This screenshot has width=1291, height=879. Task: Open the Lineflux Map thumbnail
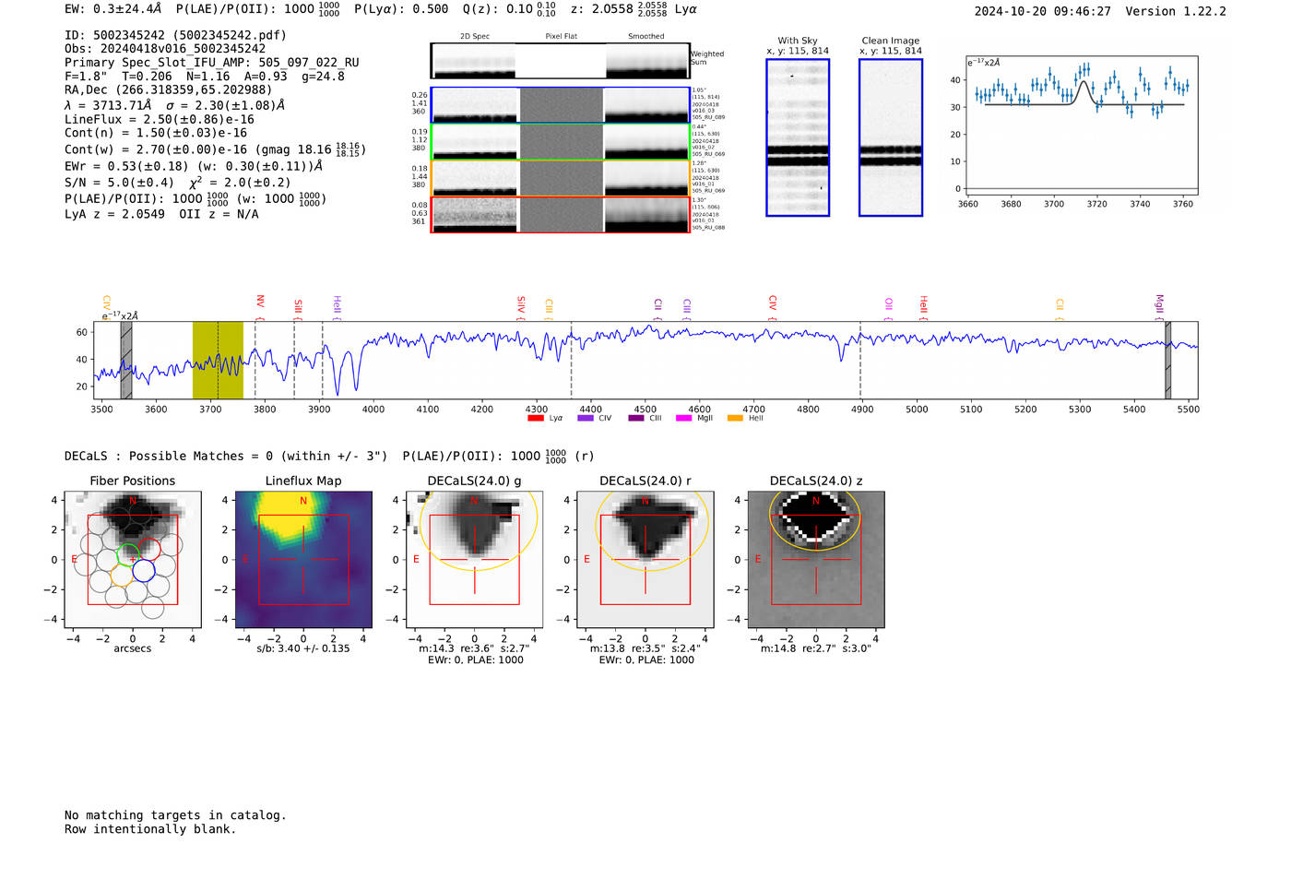[303, 559]
